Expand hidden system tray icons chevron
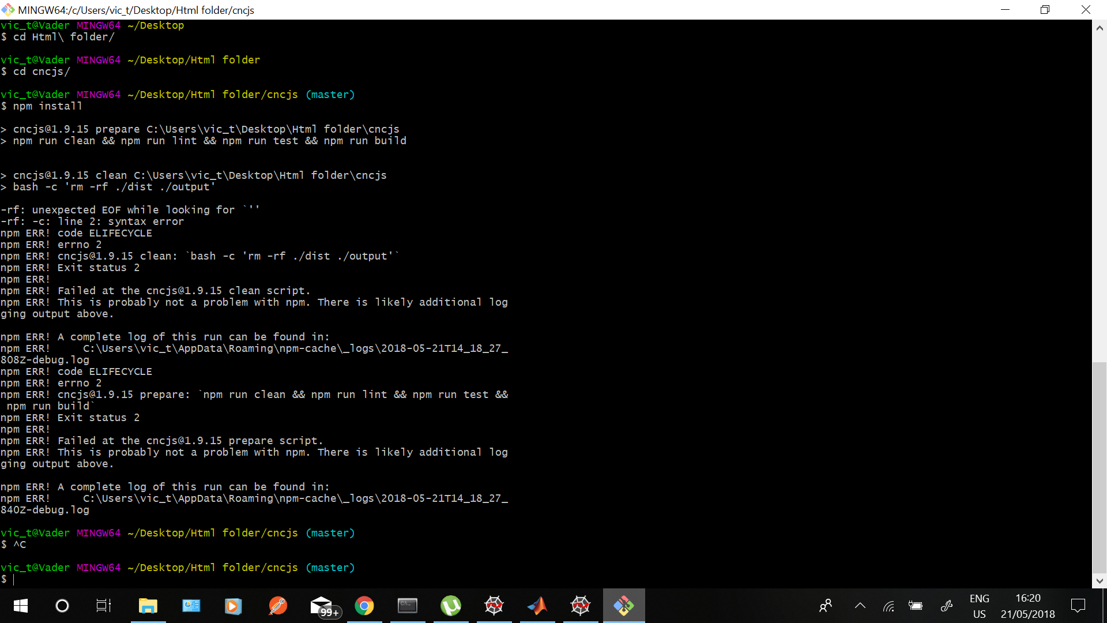The image size is (1107, 623). pos(860,606)
